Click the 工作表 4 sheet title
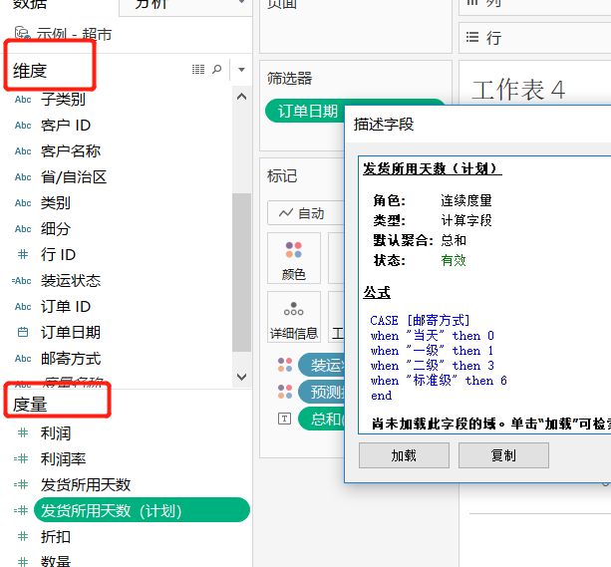 click(518, 90)
